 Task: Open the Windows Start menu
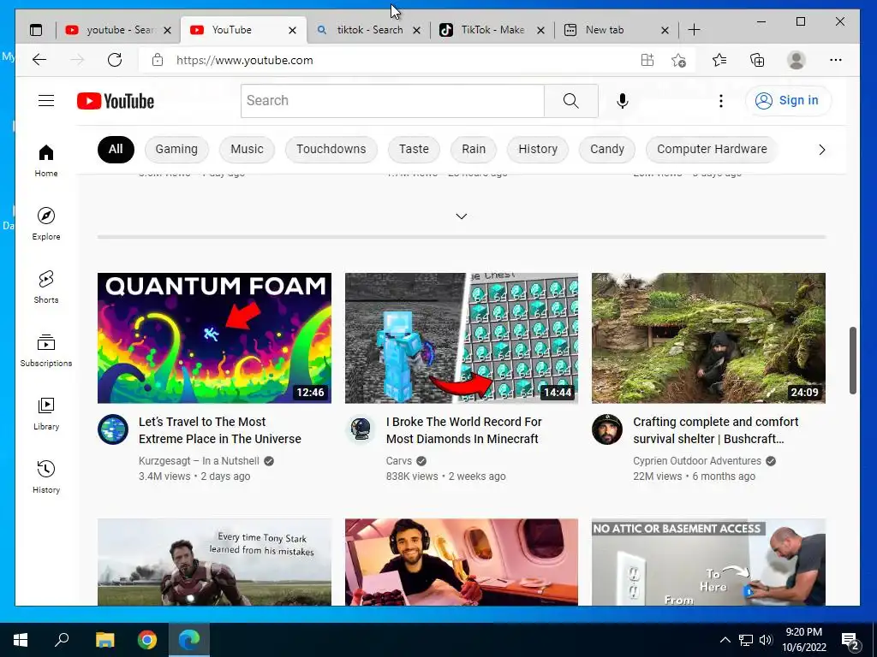21,640
